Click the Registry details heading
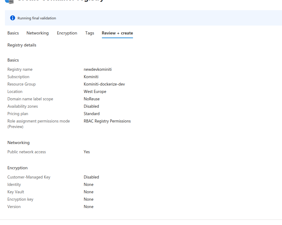The height and width of the screenshot is (225, 282). (22, 45)
